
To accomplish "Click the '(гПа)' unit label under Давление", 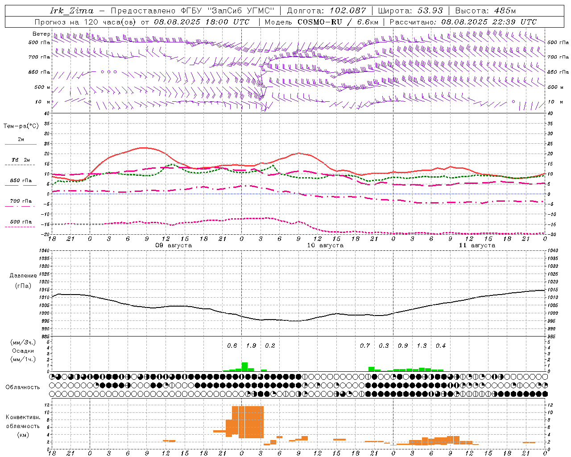I will click(23, 286).
